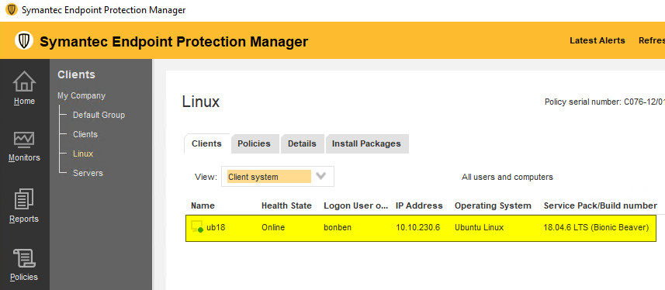Click the All users and computers text
Image resolution: width=665 pixels, height=290 pixels.
[507, 177]
